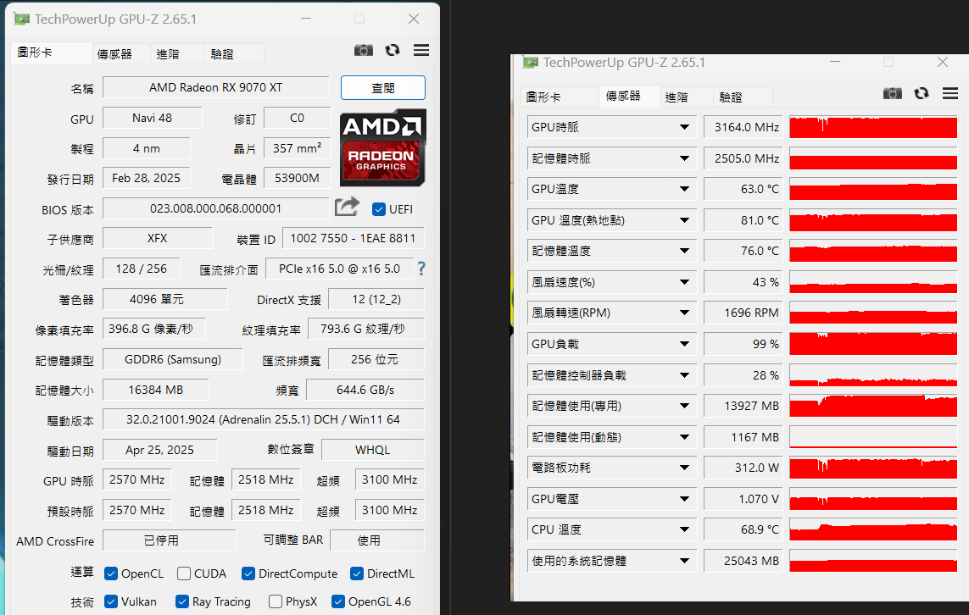
Task: Click screenshot camera icon in right sensors window
Action: [x=893, y=93]
